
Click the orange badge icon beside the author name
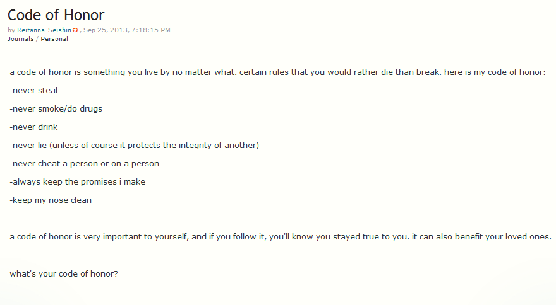(75, 30)
